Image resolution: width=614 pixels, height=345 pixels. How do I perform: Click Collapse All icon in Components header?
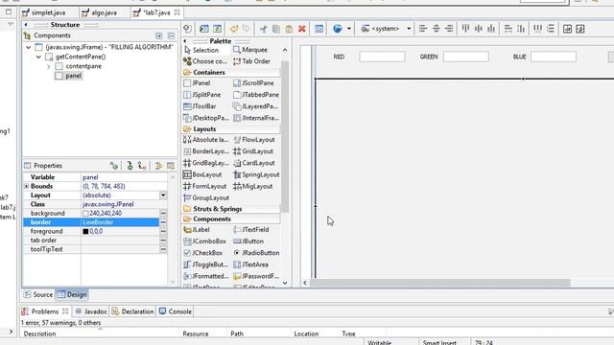pos(171,36)
